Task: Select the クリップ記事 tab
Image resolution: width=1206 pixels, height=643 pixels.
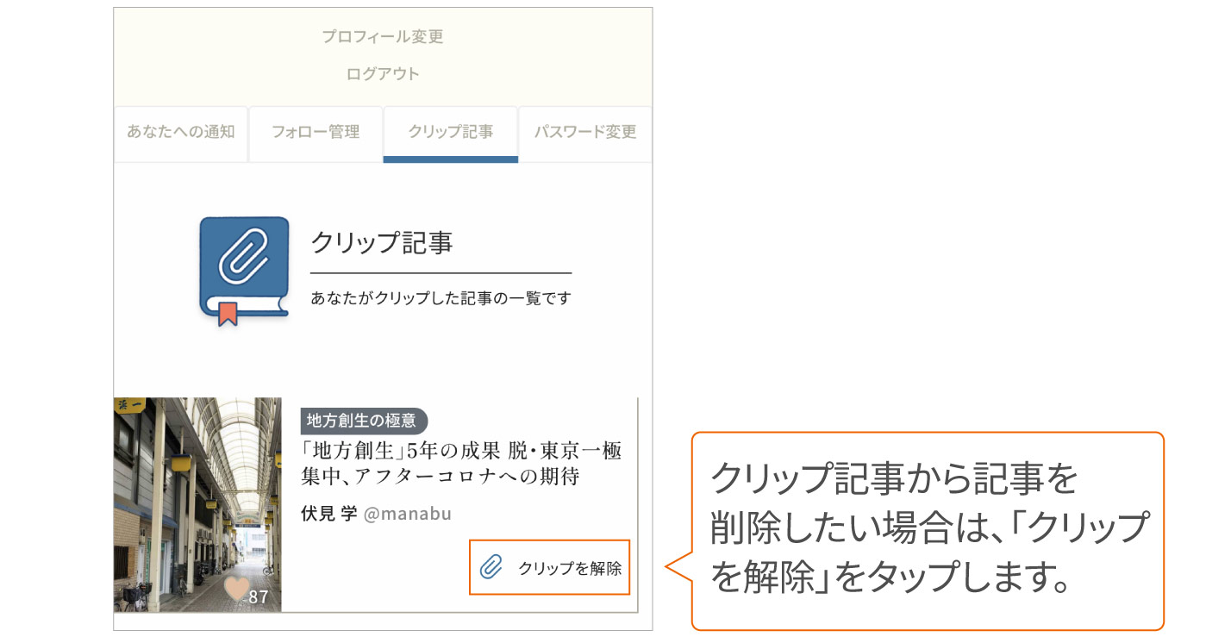Action: click(451, 134)
